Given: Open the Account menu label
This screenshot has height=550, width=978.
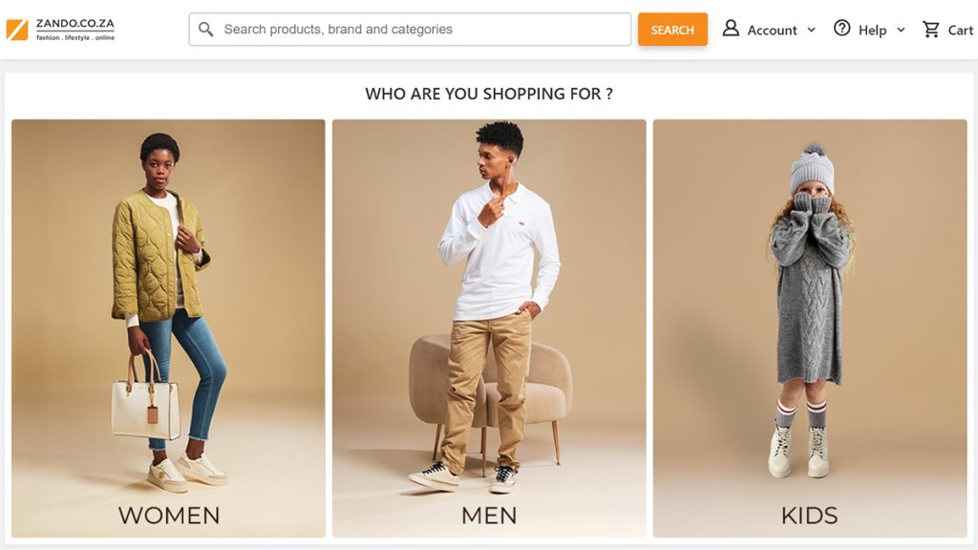Looking at the screenshot, I should click(x=772, y=31).
